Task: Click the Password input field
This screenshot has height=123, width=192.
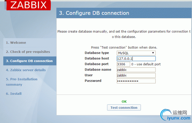Action: [136, 81]
